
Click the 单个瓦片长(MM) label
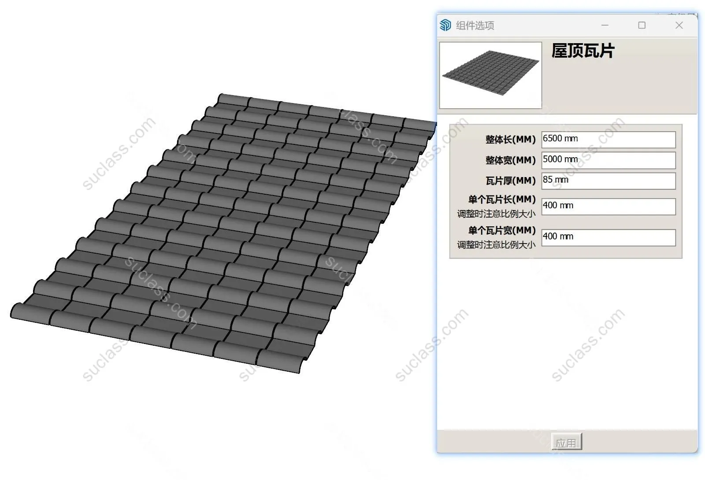click(502, 199)
